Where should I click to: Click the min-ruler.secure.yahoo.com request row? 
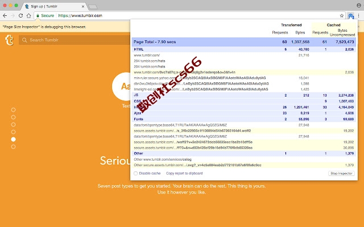pyautogui.click(x=244, y=78)
